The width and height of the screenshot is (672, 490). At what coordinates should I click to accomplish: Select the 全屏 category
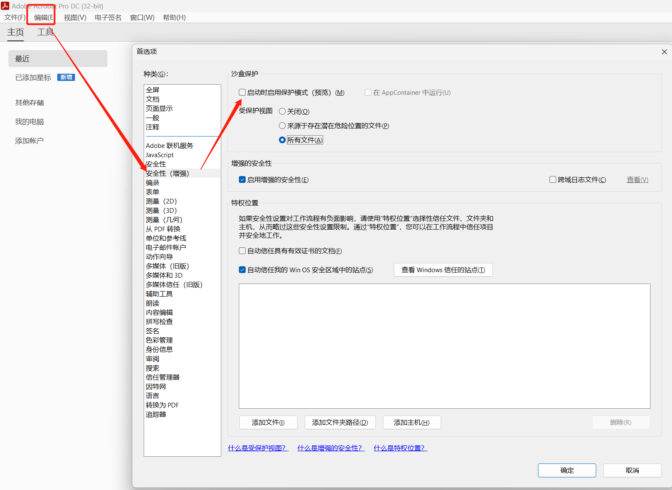pyautogui.click(x=153, y=90)
